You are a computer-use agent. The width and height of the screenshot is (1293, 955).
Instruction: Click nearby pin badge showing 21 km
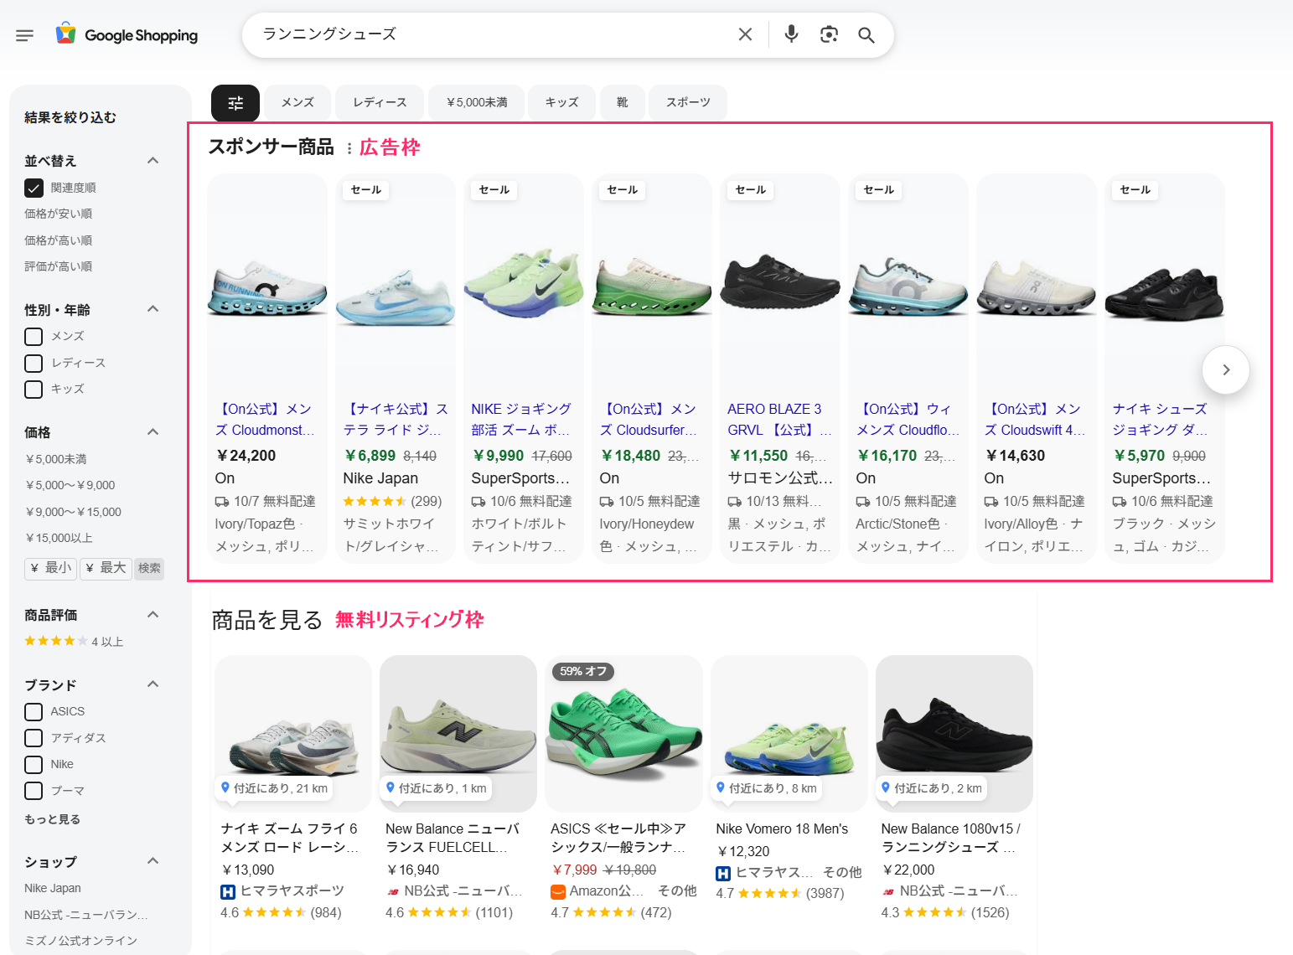pos(274,788)
